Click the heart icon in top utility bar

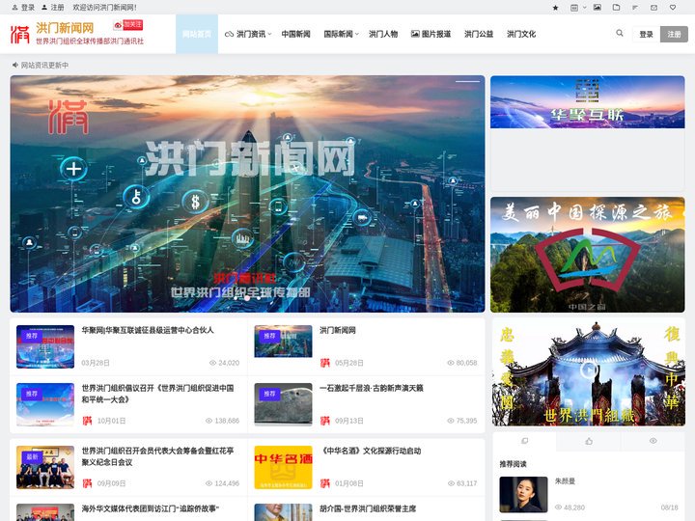pos(673,8)
